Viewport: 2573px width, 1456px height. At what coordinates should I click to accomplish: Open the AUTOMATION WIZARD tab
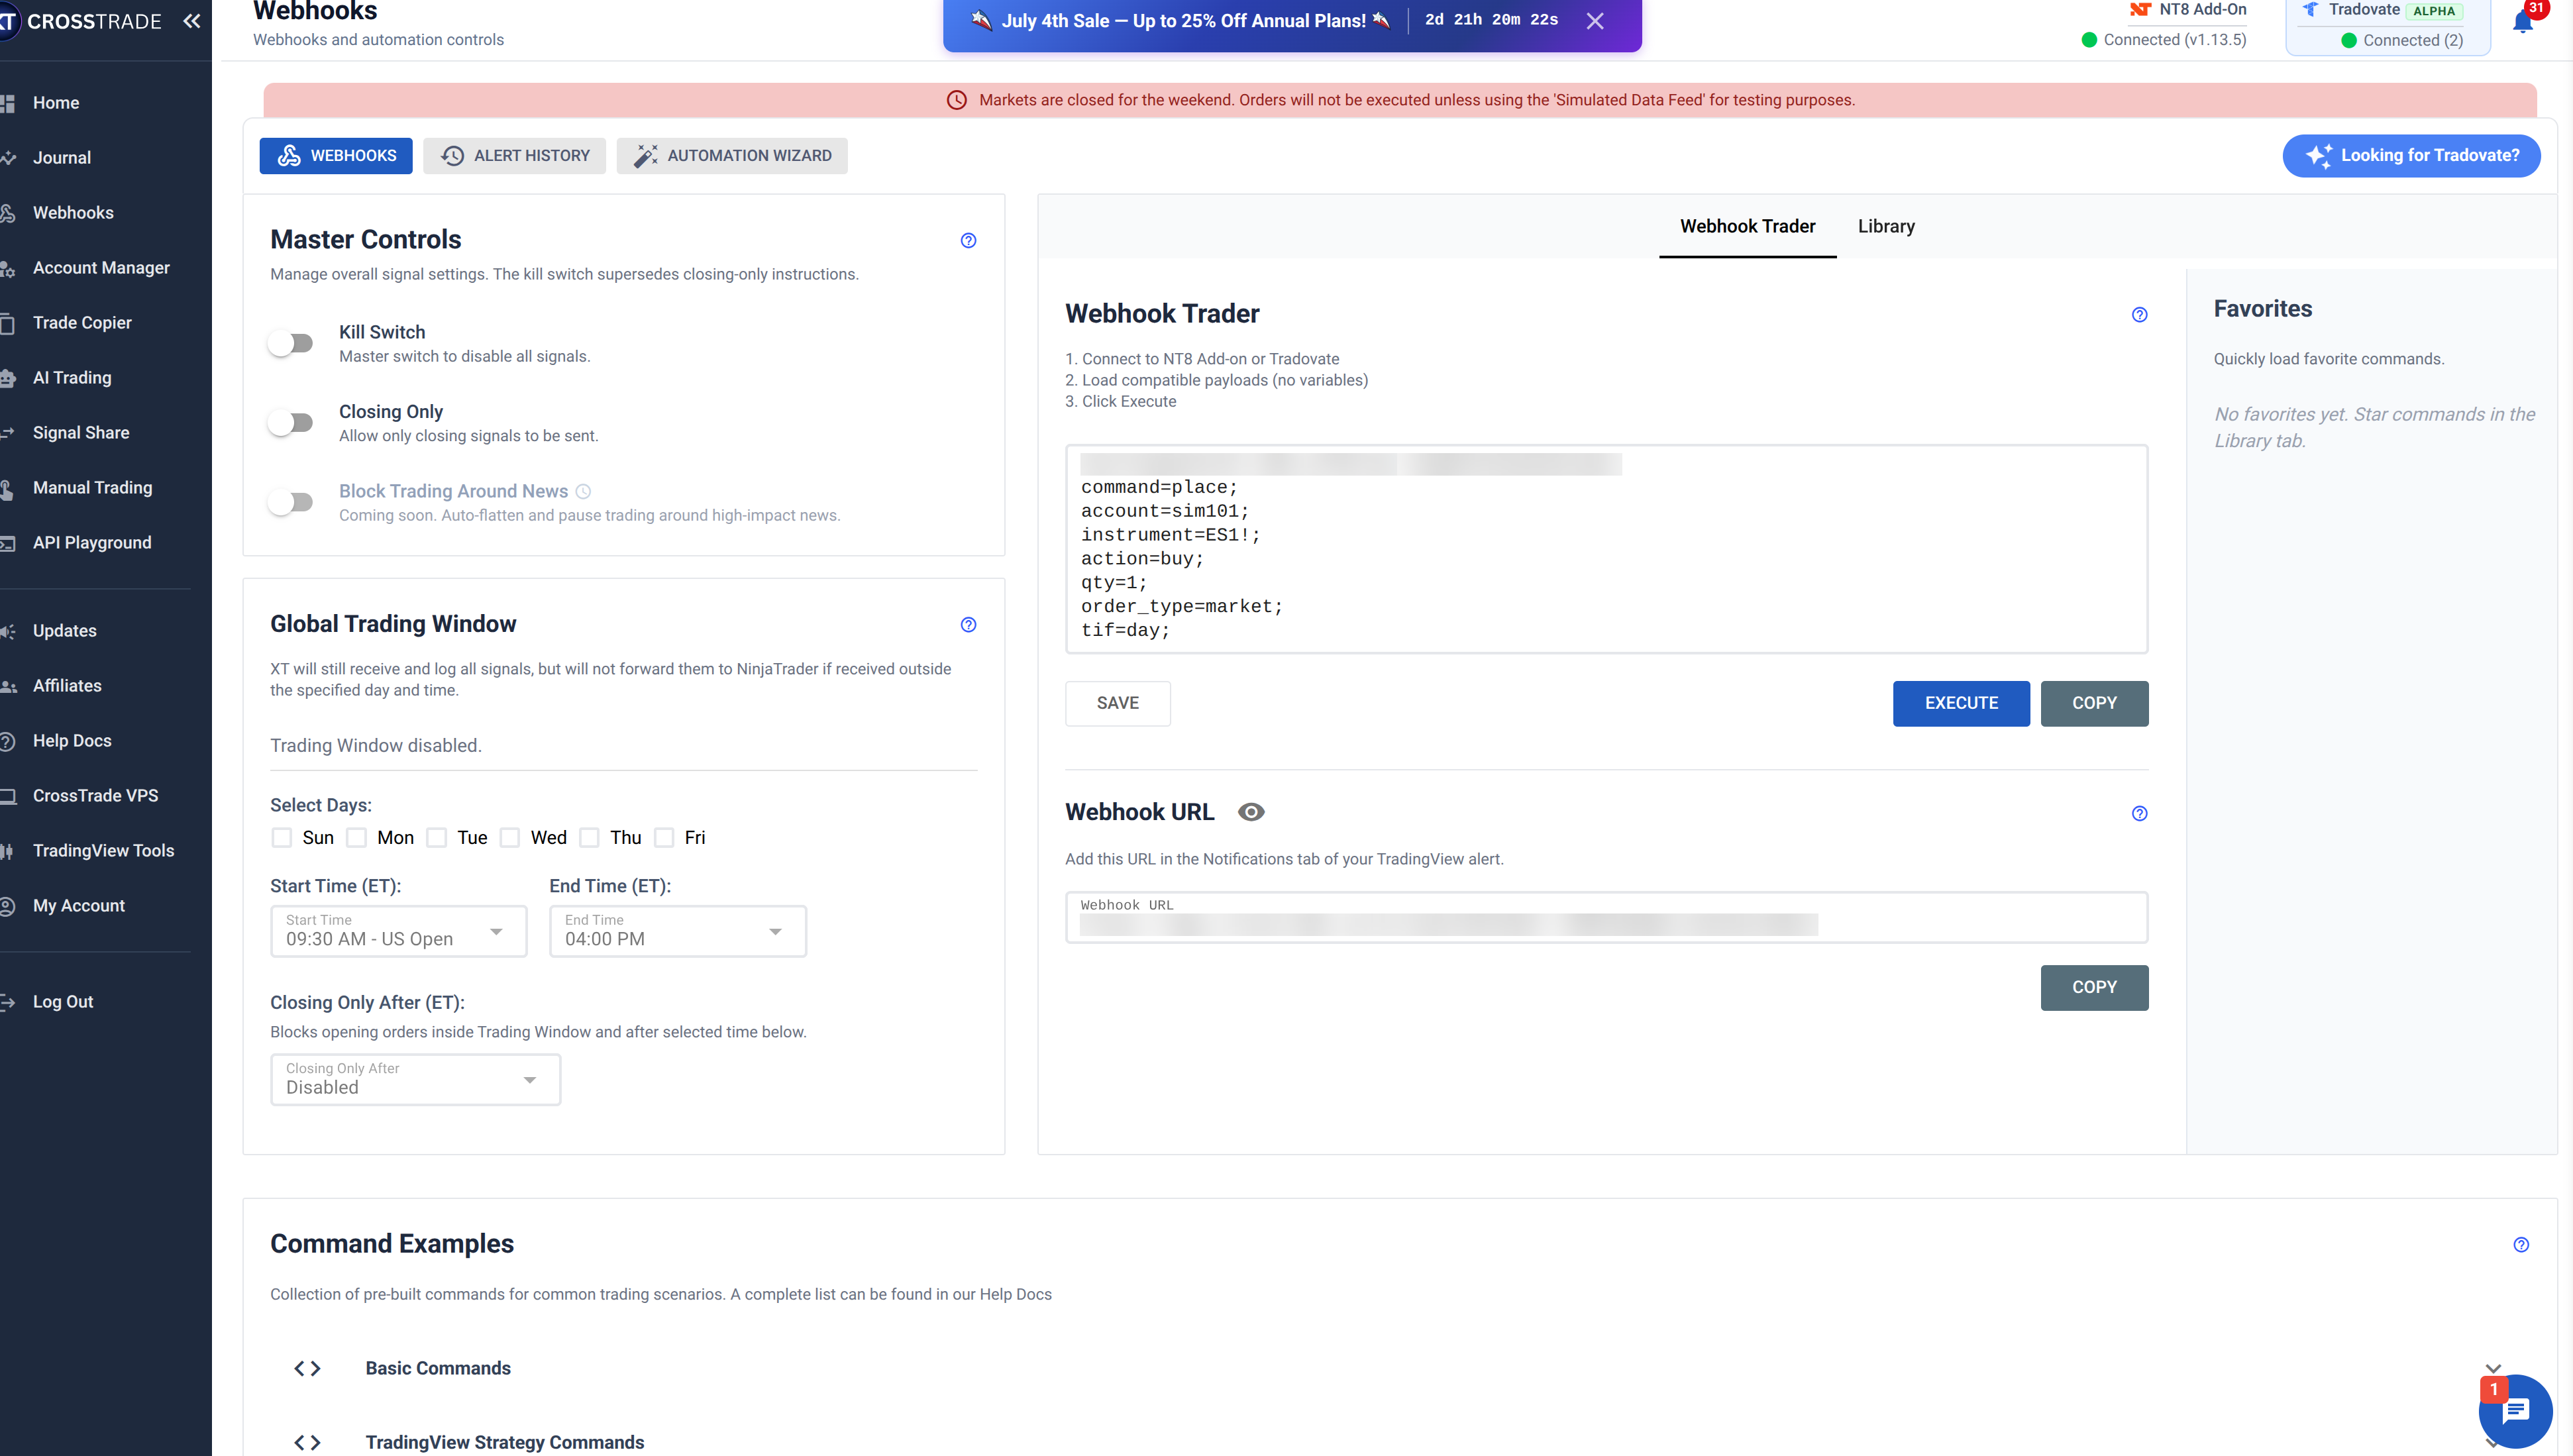pyautogui.click(x=732, y=156)
